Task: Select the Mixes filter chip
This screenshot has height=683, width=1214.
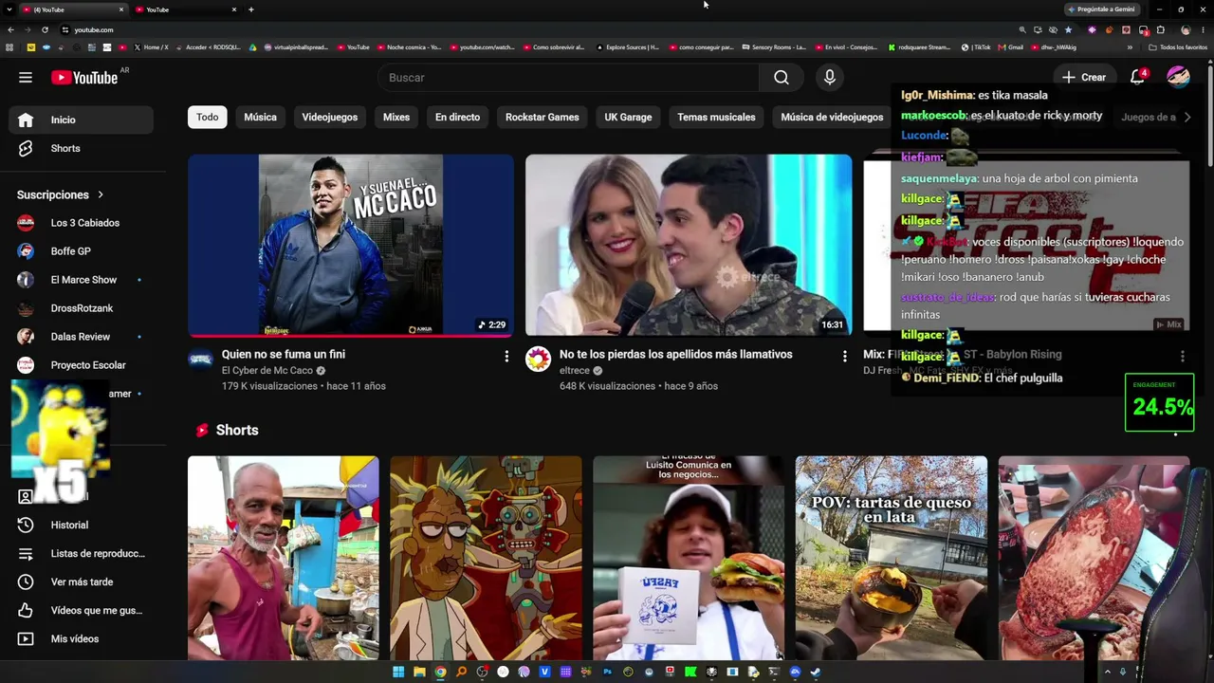Action: click(x=396, y=118)
